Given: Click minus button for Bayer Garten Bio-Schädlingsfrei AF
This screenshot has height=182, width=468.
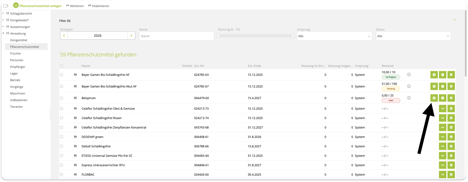Looking at the screenshot, I should coord(442,75).
